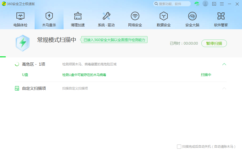This screenshot has height=153, width=242.
Task: Open the feedback note icon
Action: 214,4
